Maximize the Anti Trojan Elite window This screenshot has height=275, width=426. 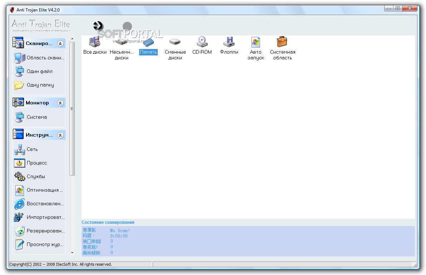[x=397, y=9]
